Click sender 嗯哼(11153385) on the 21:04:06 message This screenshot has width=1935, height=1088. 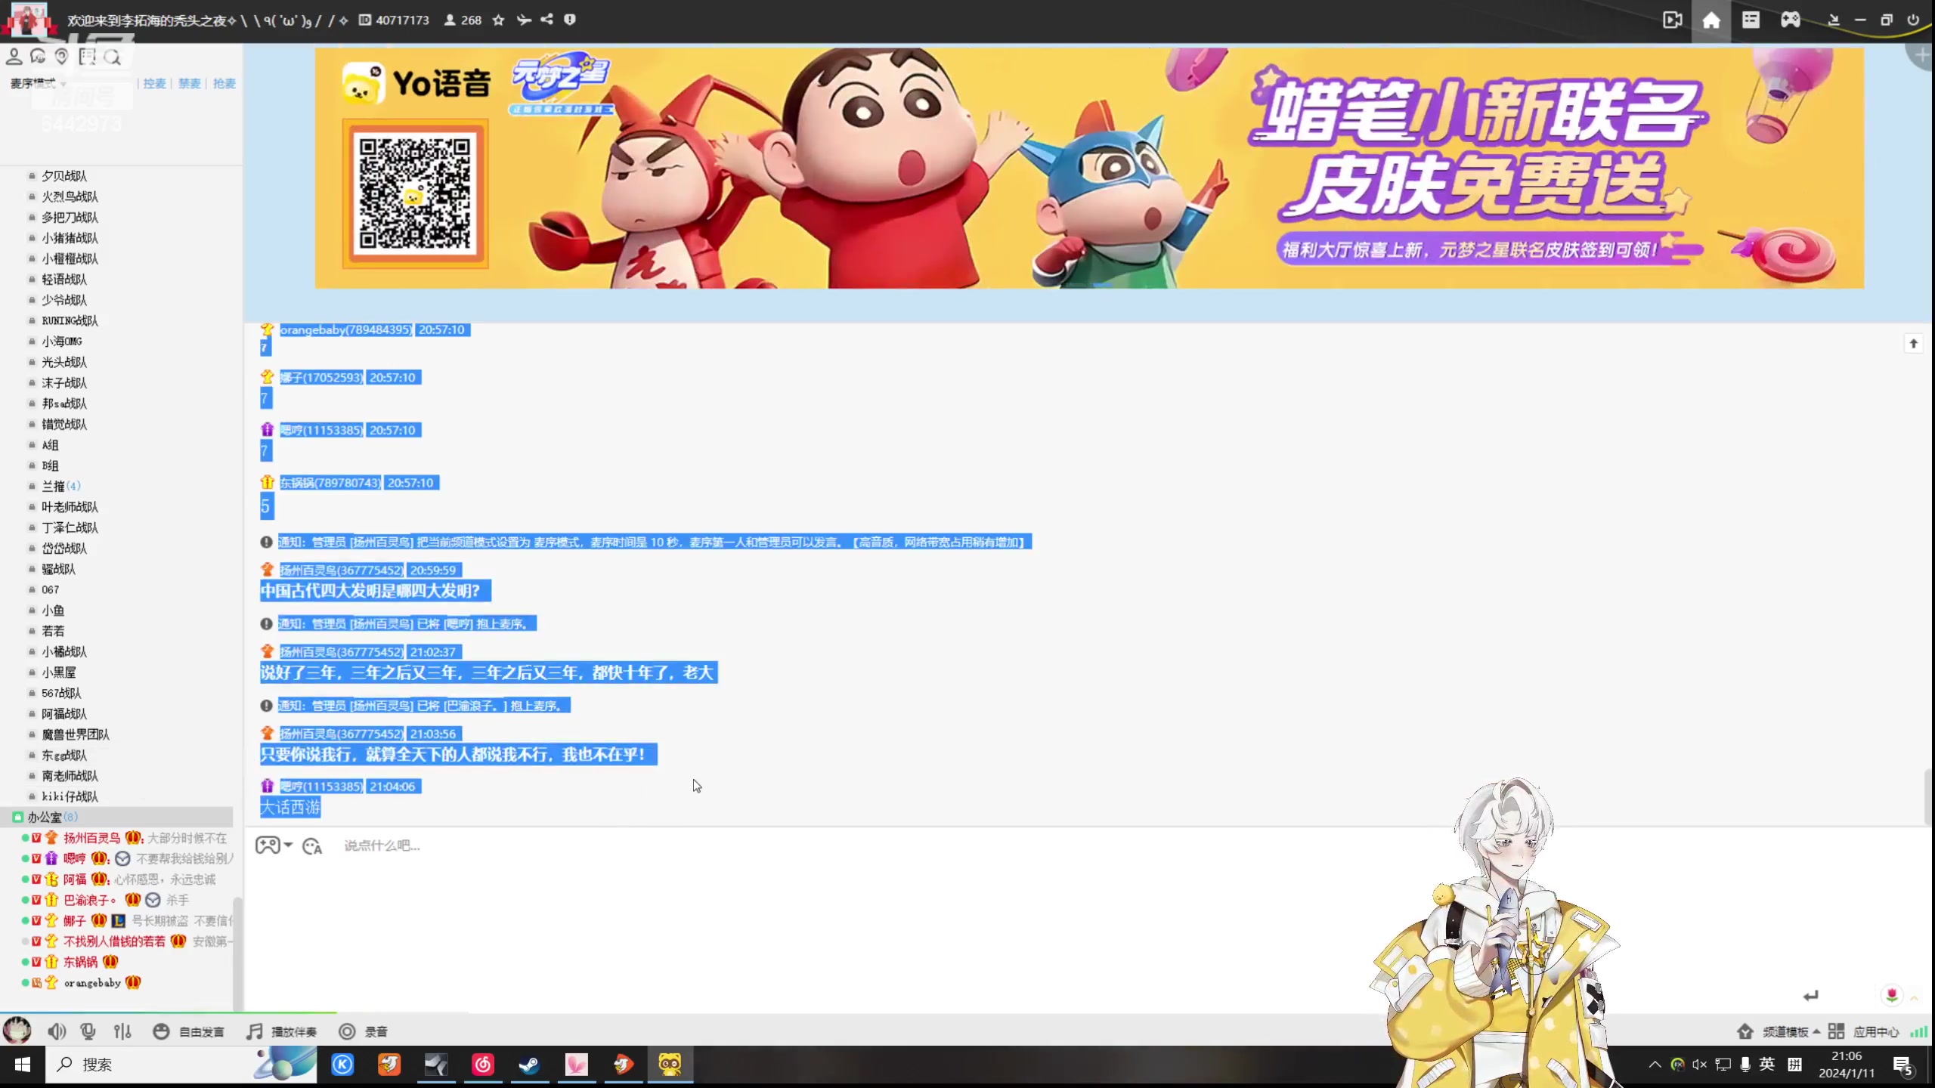tap(321, 787)
